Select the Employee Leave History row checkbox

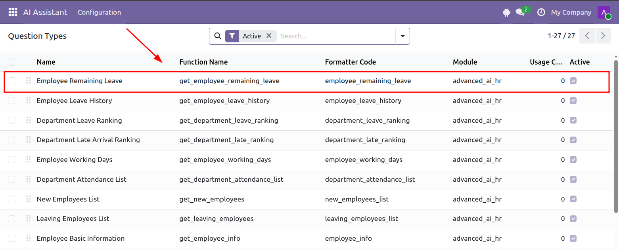tap(11, 101)
